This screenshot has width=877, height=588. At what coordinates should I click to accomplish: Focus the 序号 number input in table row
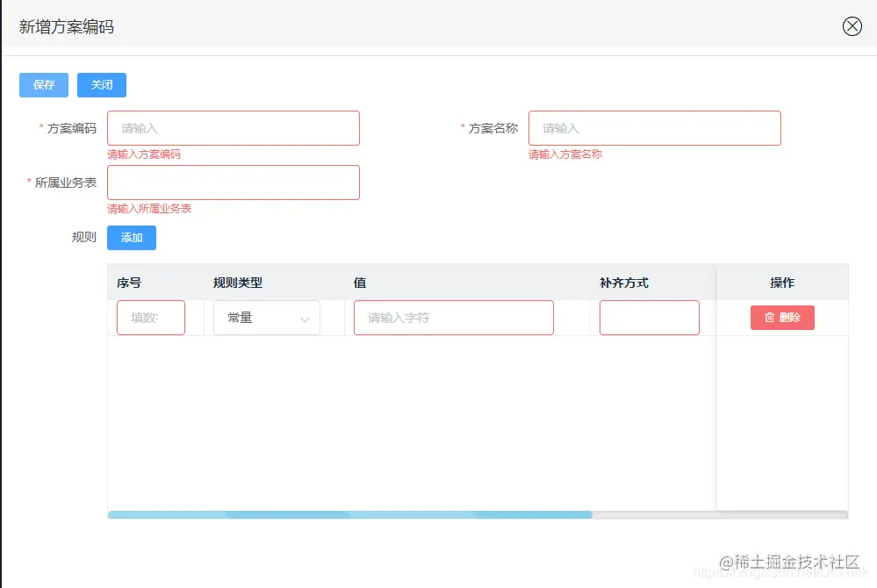[x=151, y=318]
